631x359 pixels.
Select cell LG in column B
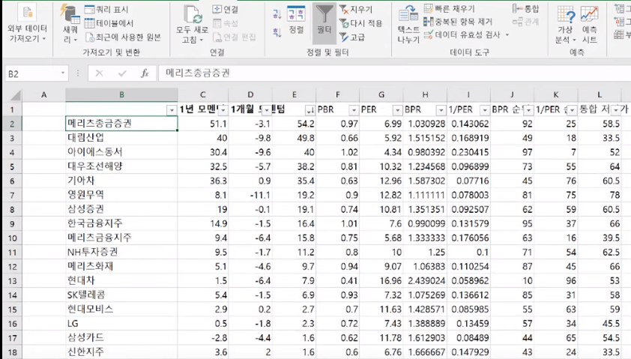121,324
